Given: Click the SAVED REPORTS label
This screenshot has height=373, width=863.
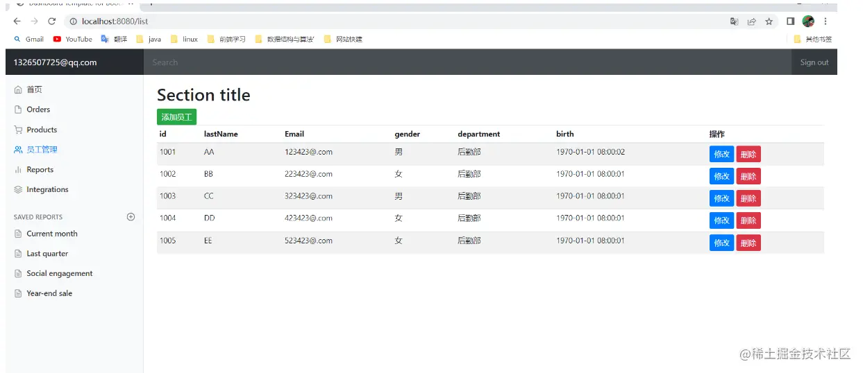Looking at the screenshot, I should point(38,217).
